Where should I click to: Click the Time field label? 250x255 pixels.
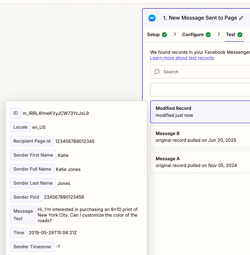click(19, 233)
